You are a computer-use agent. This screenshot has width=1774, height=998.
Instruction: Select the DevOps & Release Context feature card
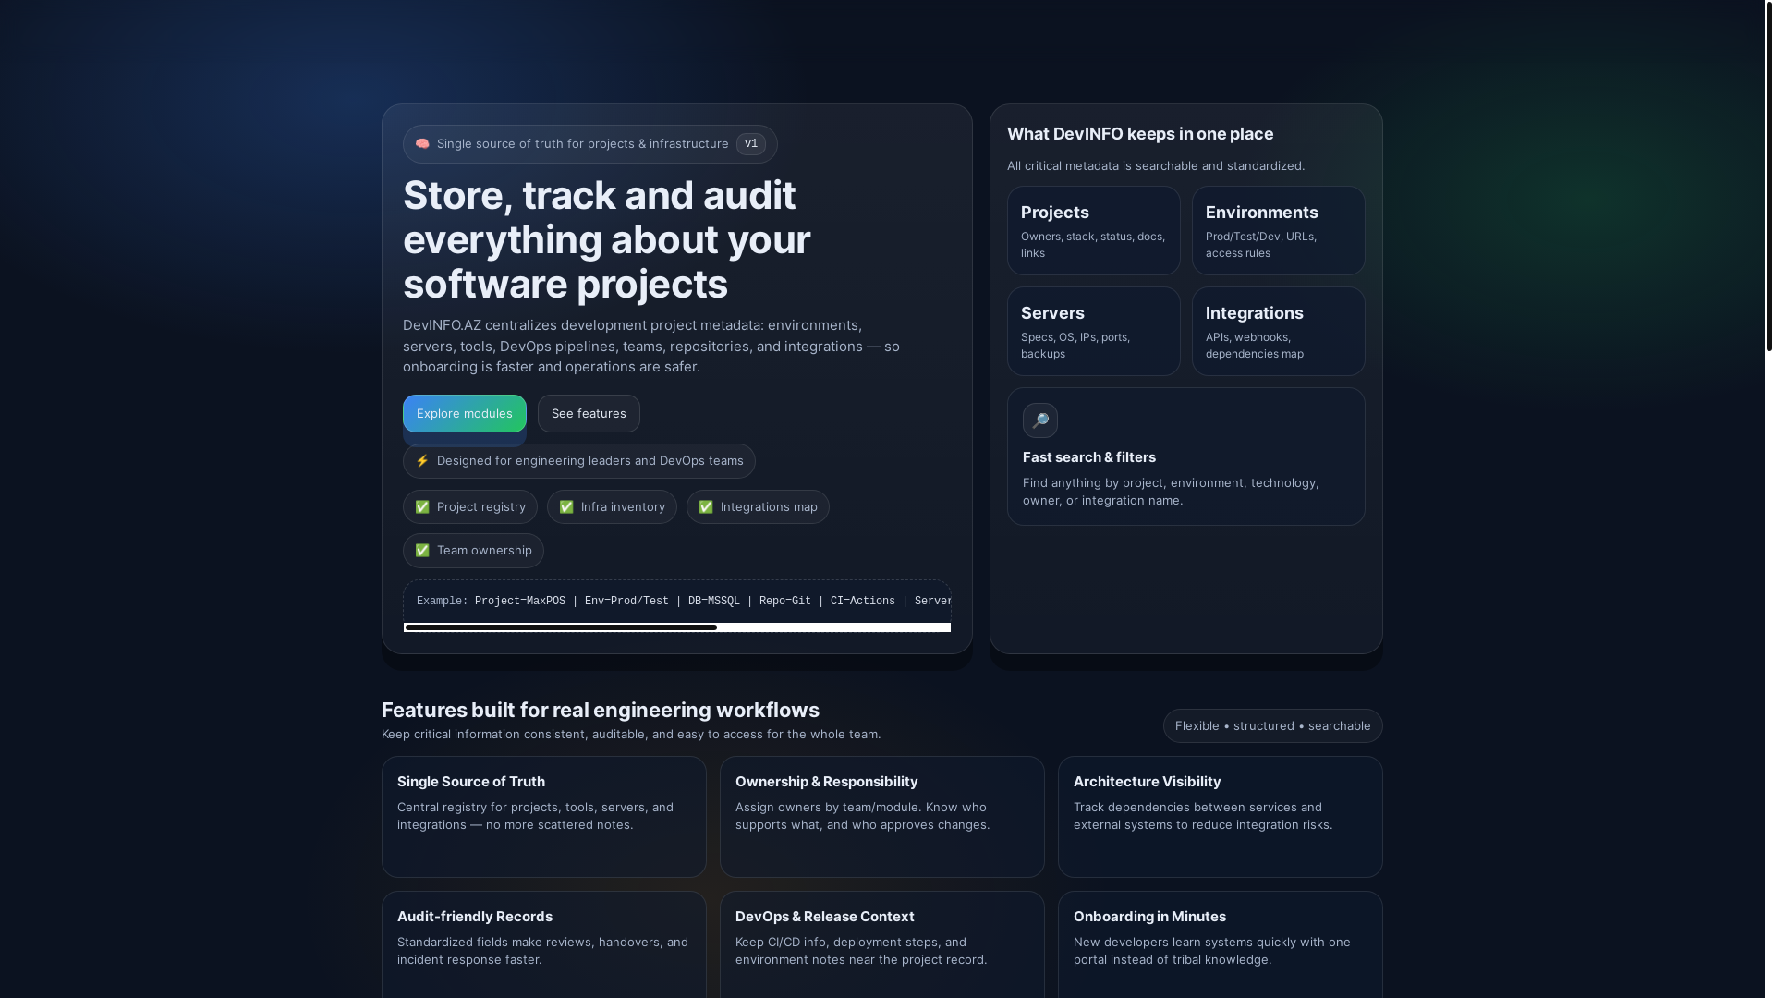pyautogui.click(x=882, y=944)
